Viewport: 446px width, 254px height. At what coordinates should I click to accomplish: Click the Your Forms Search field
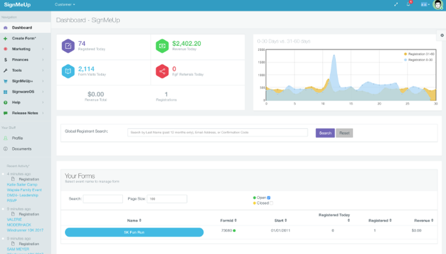[103, 199]
